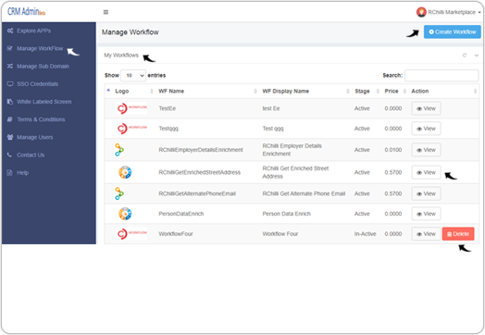Click the RChilliGetEnrichedStreetAddress logo icon
This screenshot has height=335, width=485.
125,173
